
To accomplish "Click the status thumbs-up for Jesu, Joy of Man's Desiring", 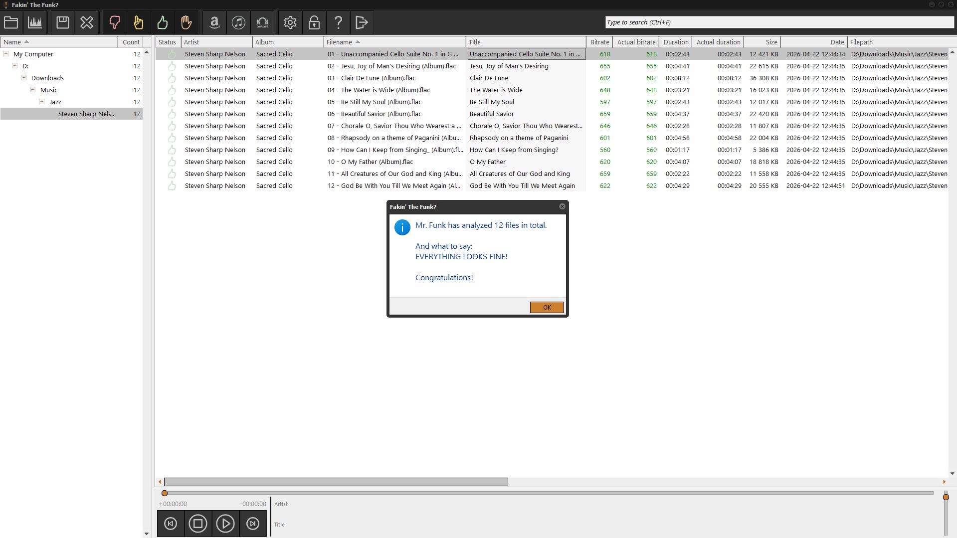I will point(172,66).
